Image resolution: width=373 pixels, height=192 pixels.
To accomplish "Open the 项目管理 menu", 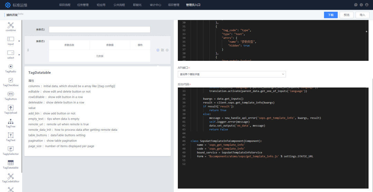I will tap(174, 5).
